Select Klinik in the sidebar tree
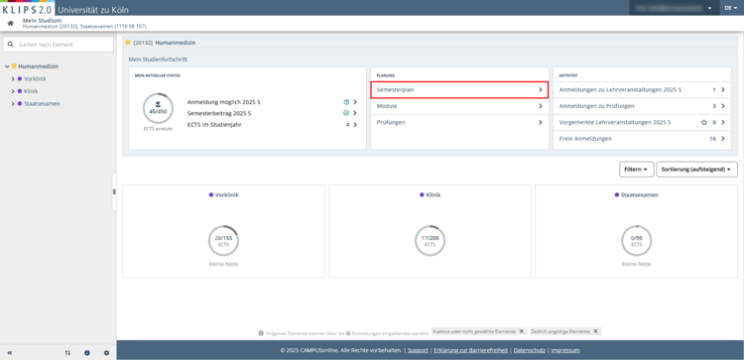 [x=31, y=91]
